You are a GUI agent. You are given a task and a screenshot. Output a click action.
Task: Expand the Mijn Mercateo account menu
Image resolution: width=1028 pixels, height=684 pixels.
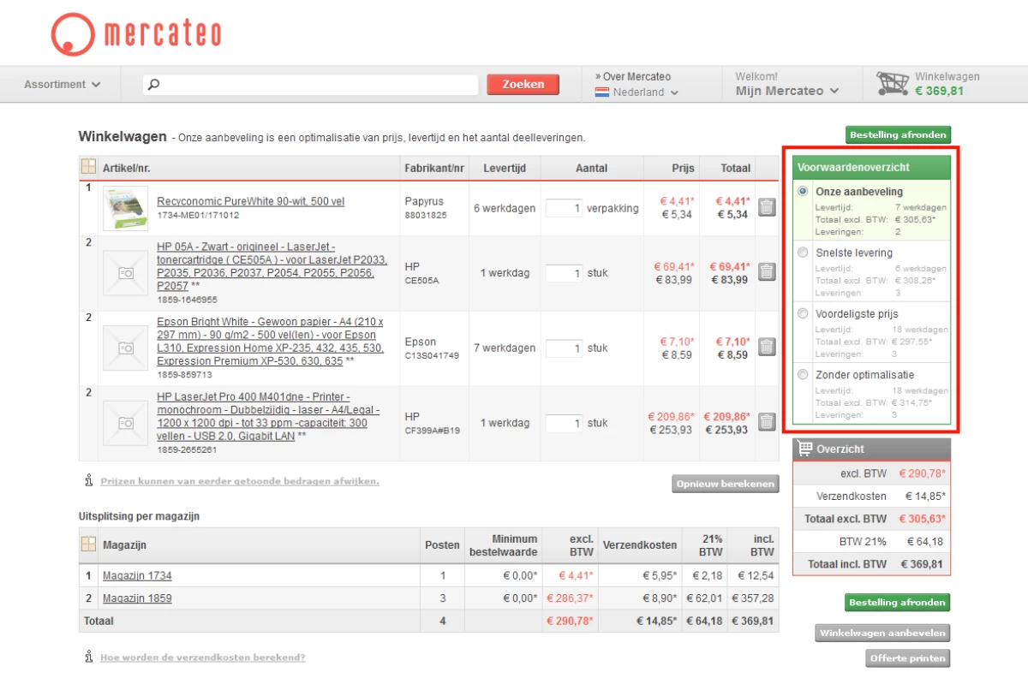(x=786, y=91)
